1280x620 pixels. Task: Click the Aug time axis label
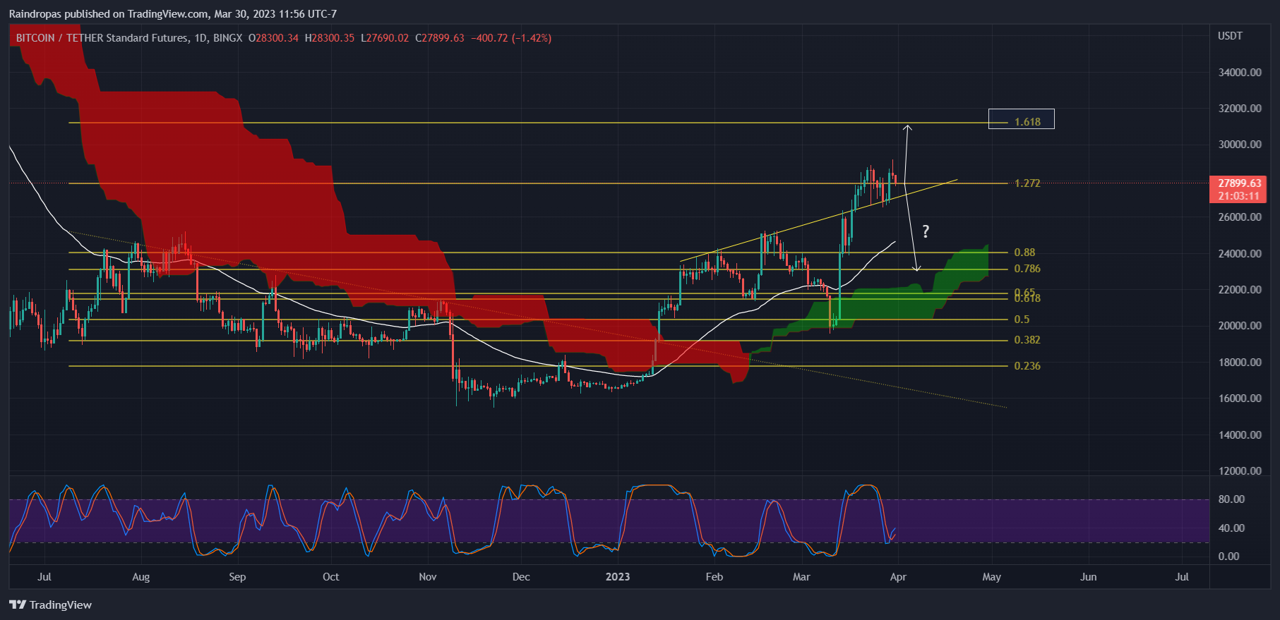click(x=140, y=577)
